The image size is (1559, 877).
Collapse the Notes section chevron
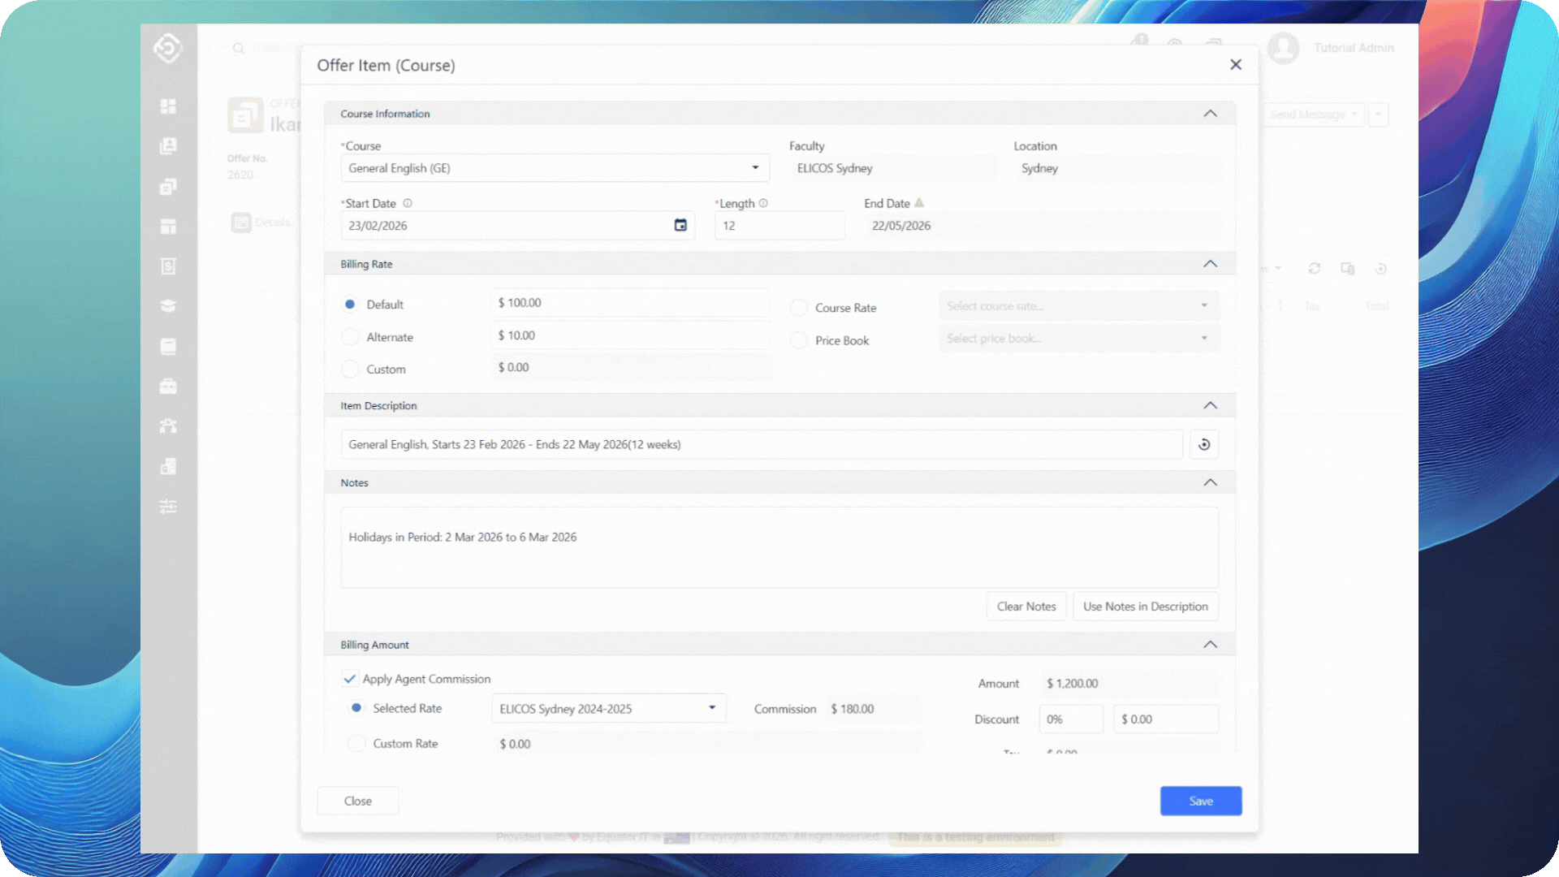coord(1210,482)
